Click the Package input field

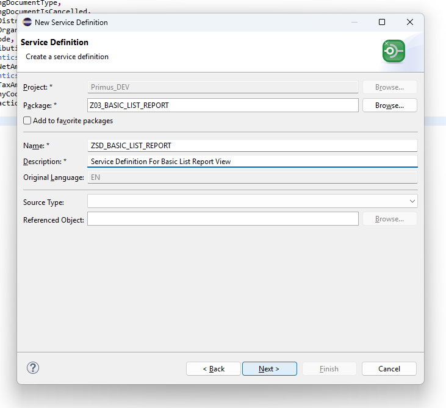tap(223, 105)
